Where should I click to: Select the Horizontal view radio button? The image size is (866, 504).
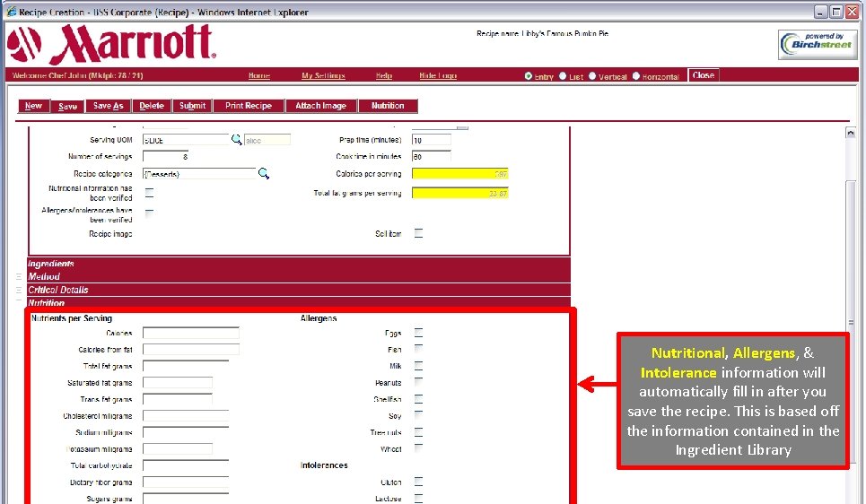pyautogui.click(x=636, y=76)
